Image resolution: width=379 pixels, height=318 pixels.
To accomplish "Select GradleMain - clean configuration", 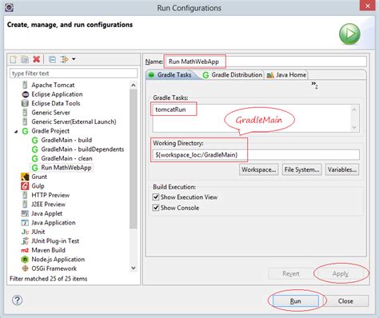I will (66, 158).
